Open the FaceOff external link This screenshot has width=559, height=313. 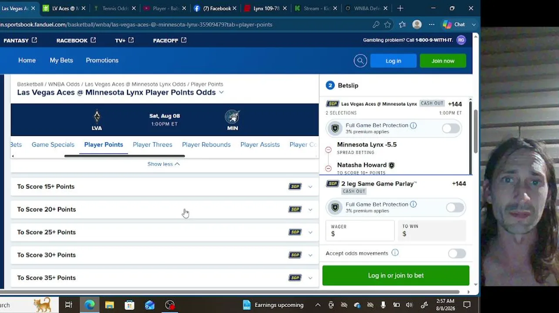point(170,40)
